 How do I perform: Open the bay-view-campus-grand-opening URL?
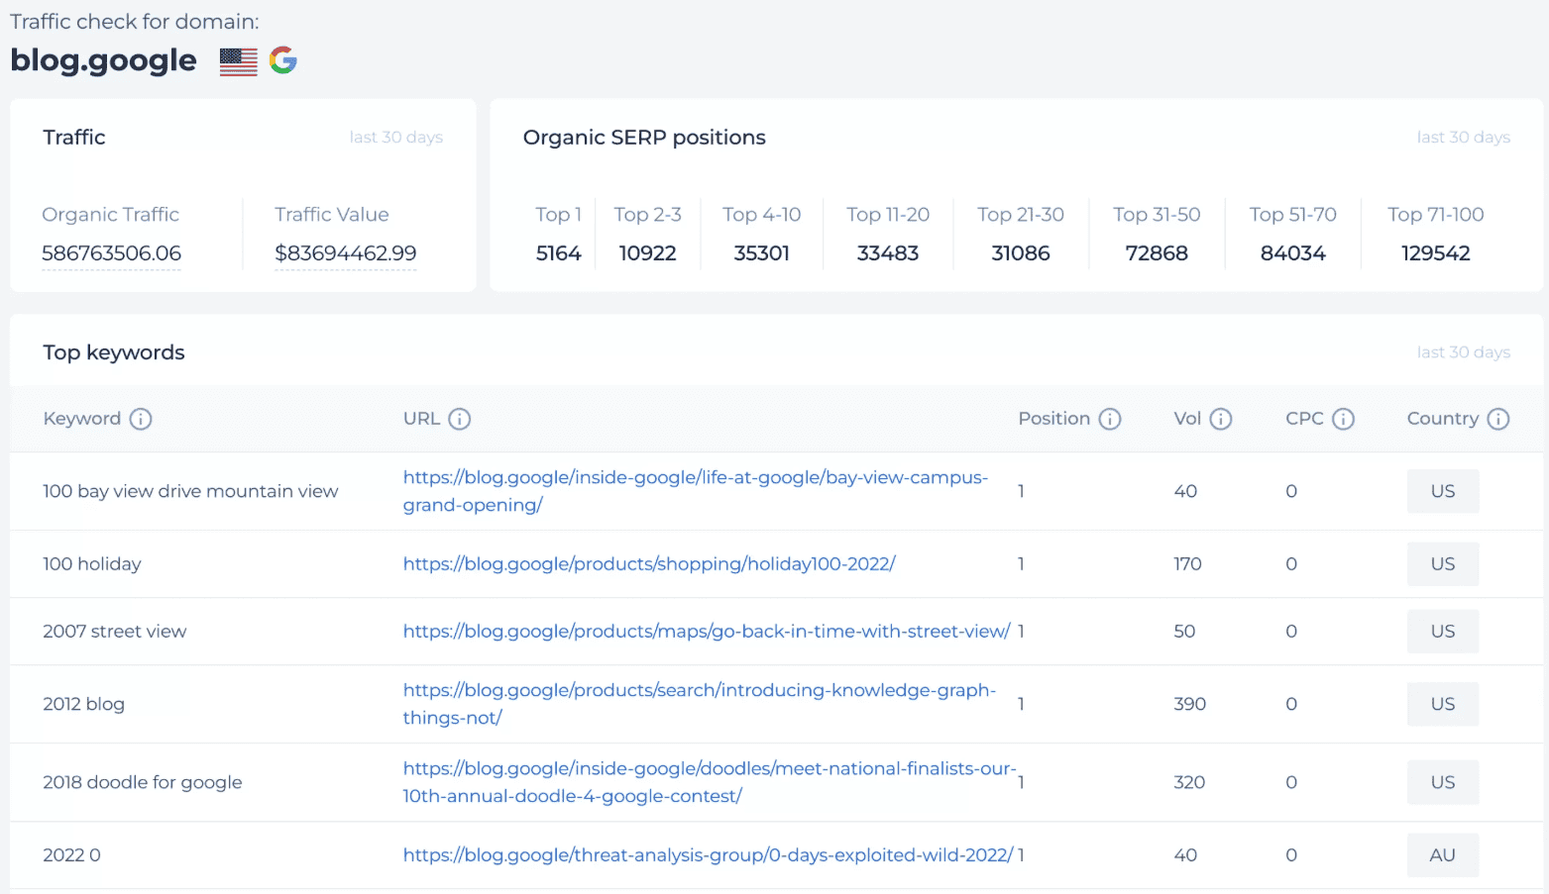694,491
